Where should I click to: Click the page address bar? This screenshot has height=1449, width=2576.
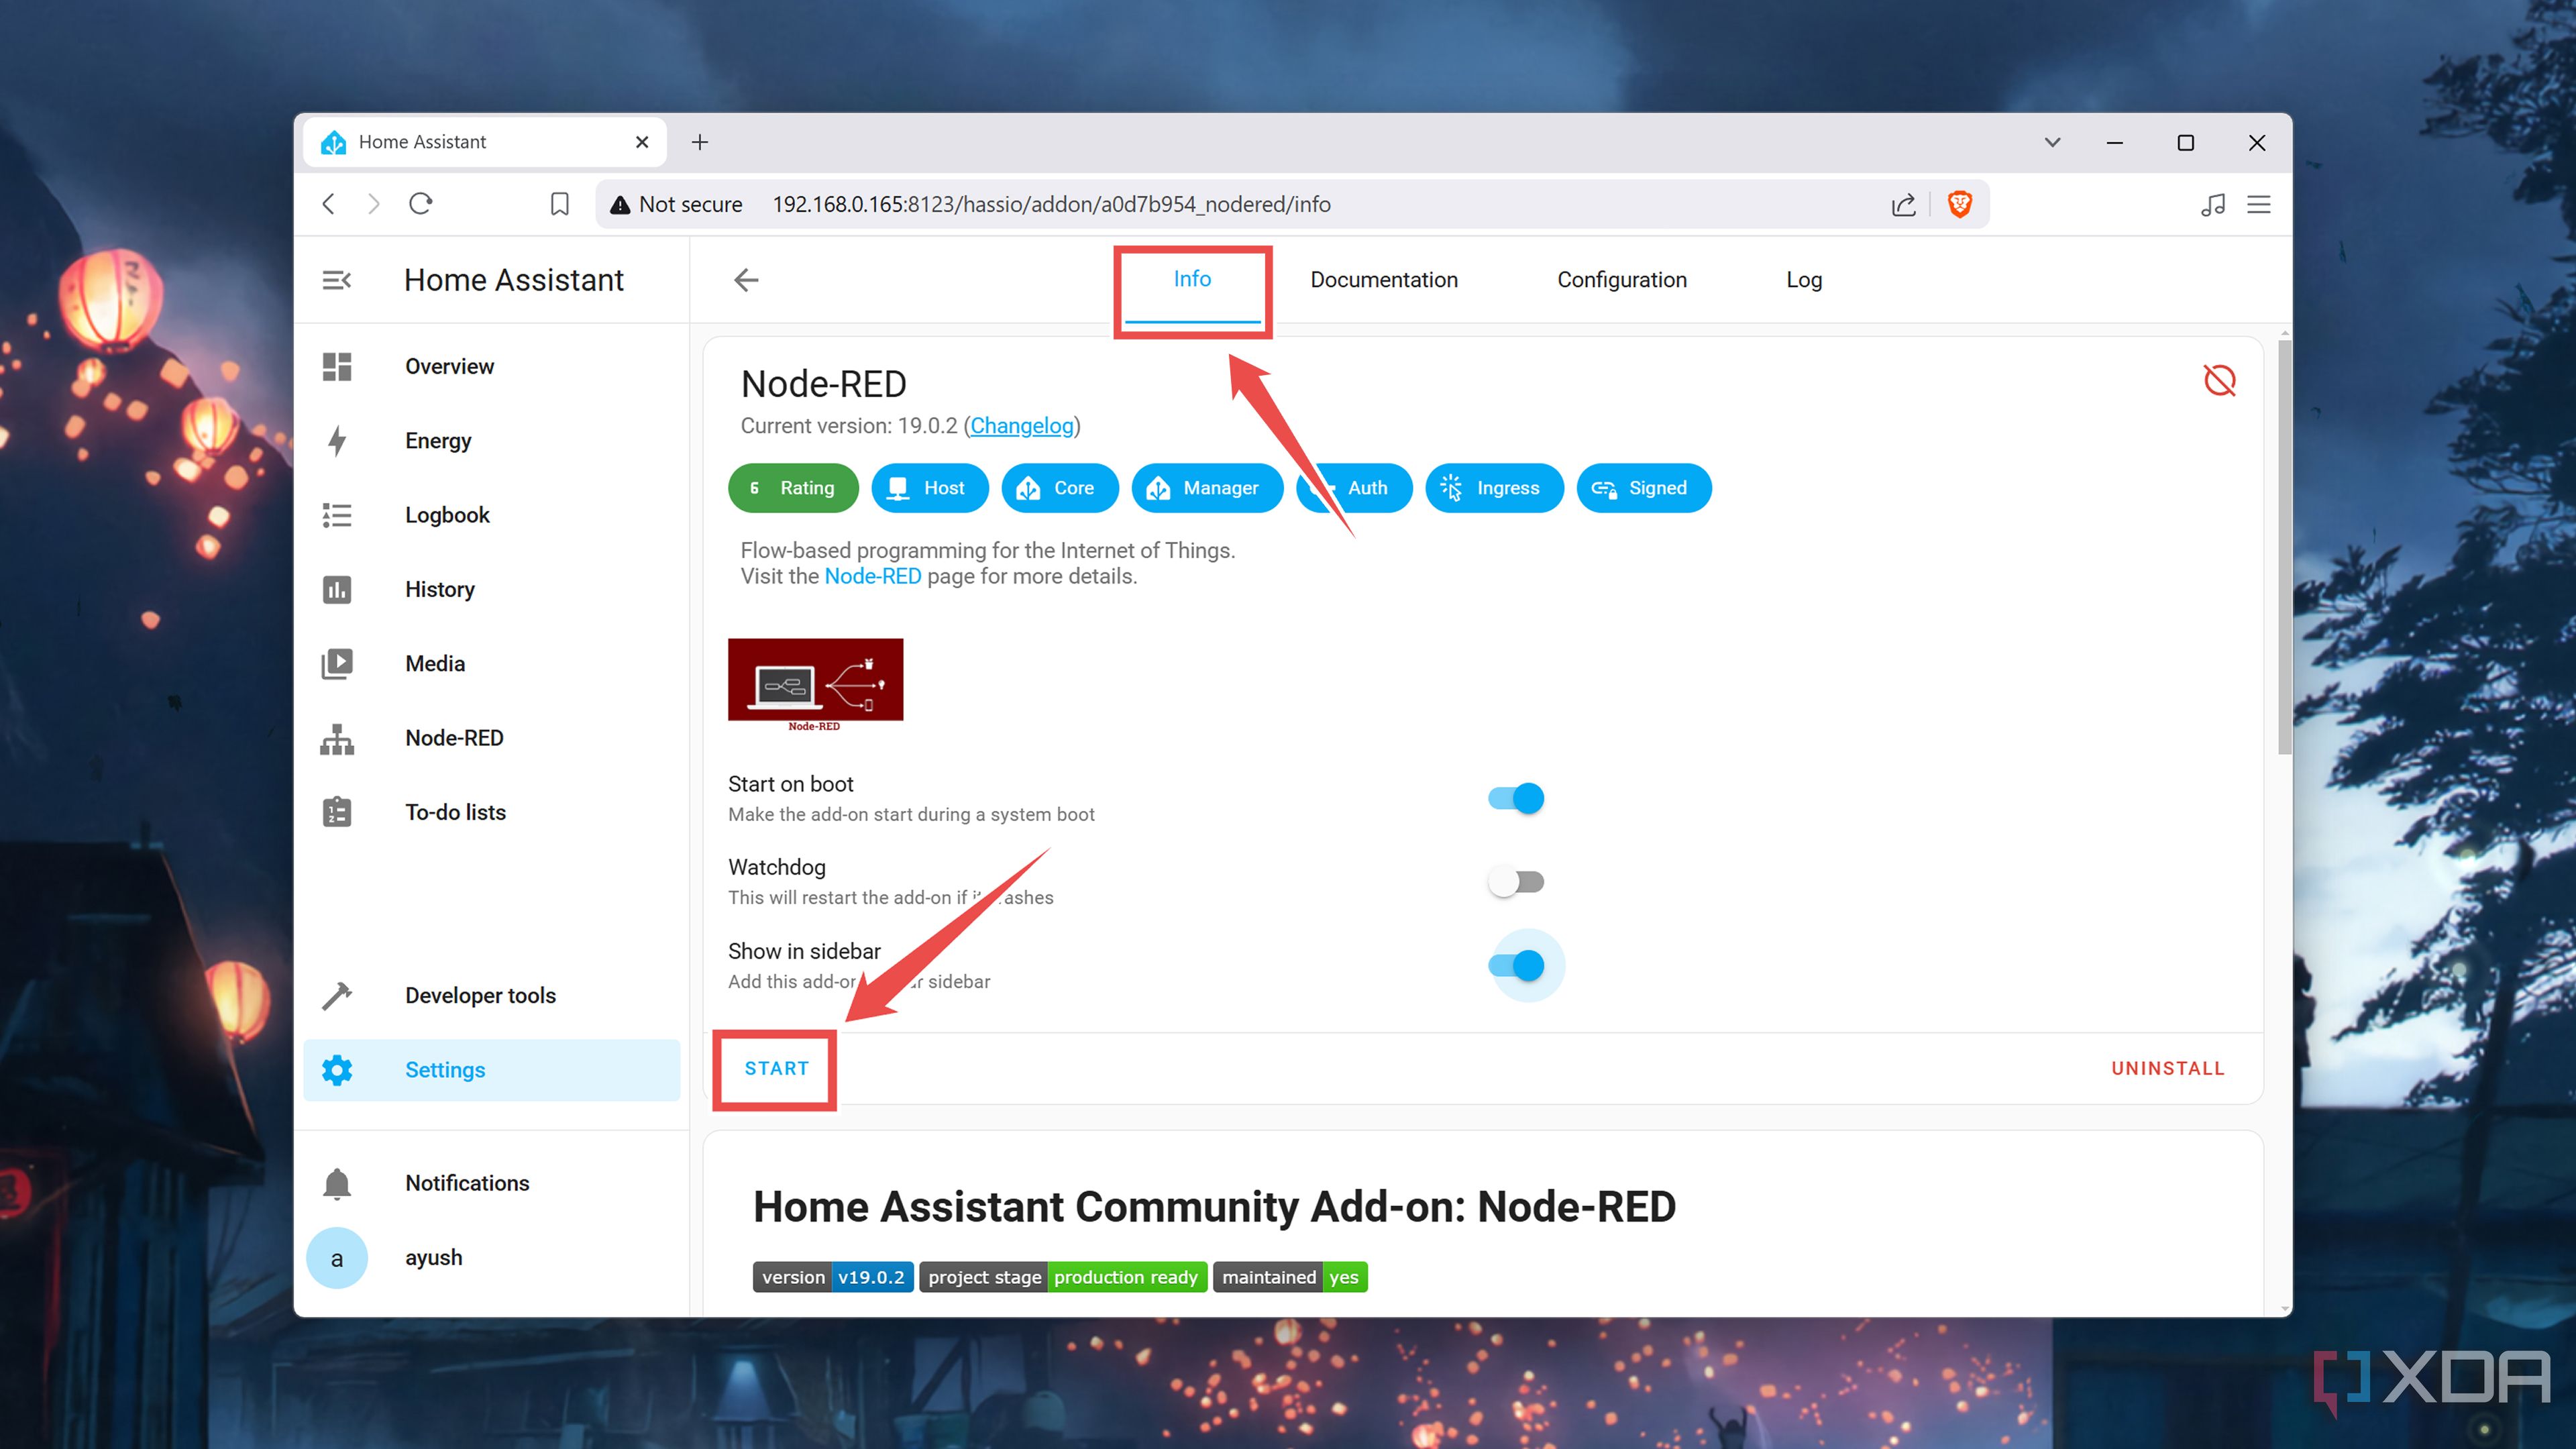tap(1050, 204)
